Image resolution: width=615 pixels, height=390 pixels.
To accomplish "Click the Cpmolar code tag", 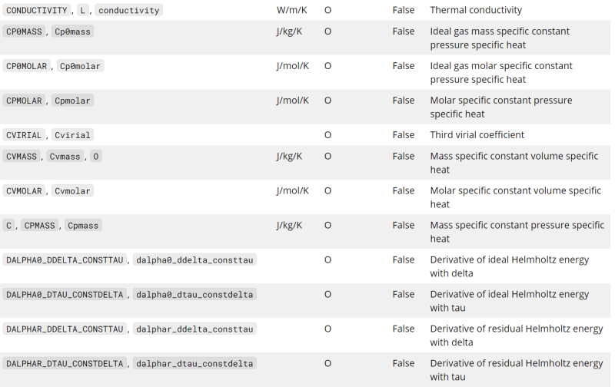I will pyautogui.click(x=72, y=101).
